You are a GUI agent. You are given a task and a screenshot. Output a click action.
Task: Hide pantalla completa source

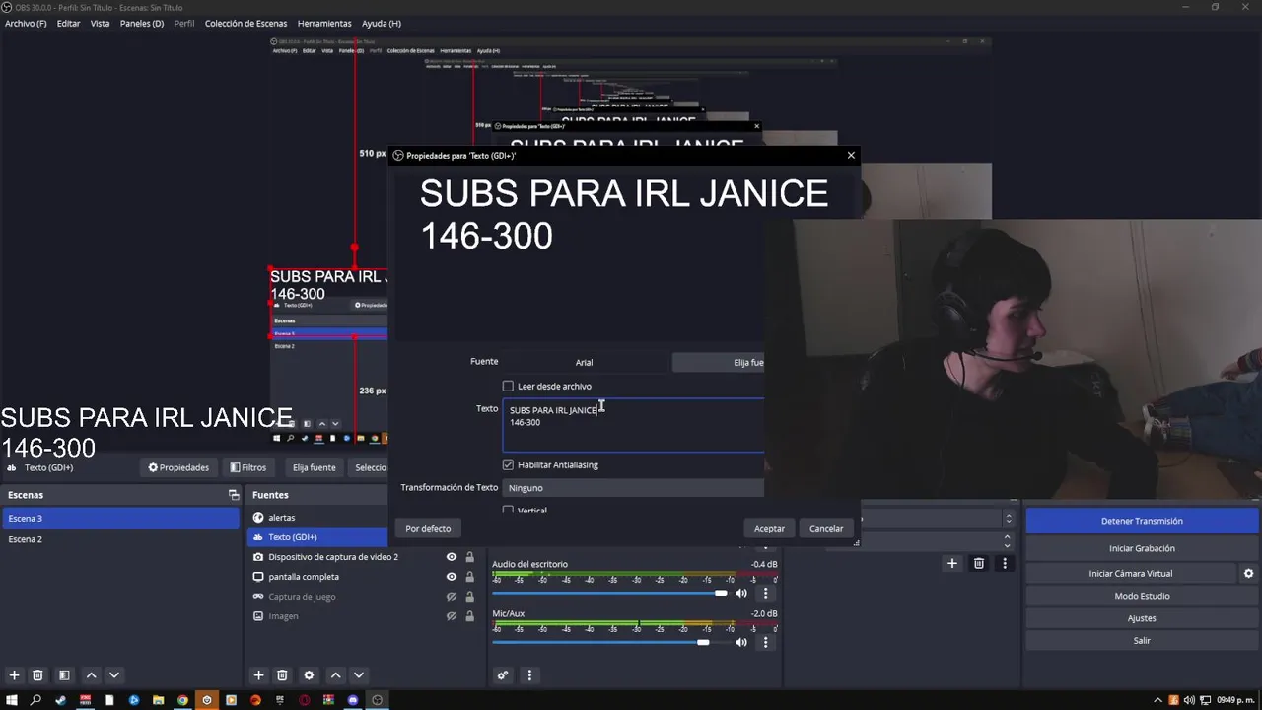click(x=452, y=577)
